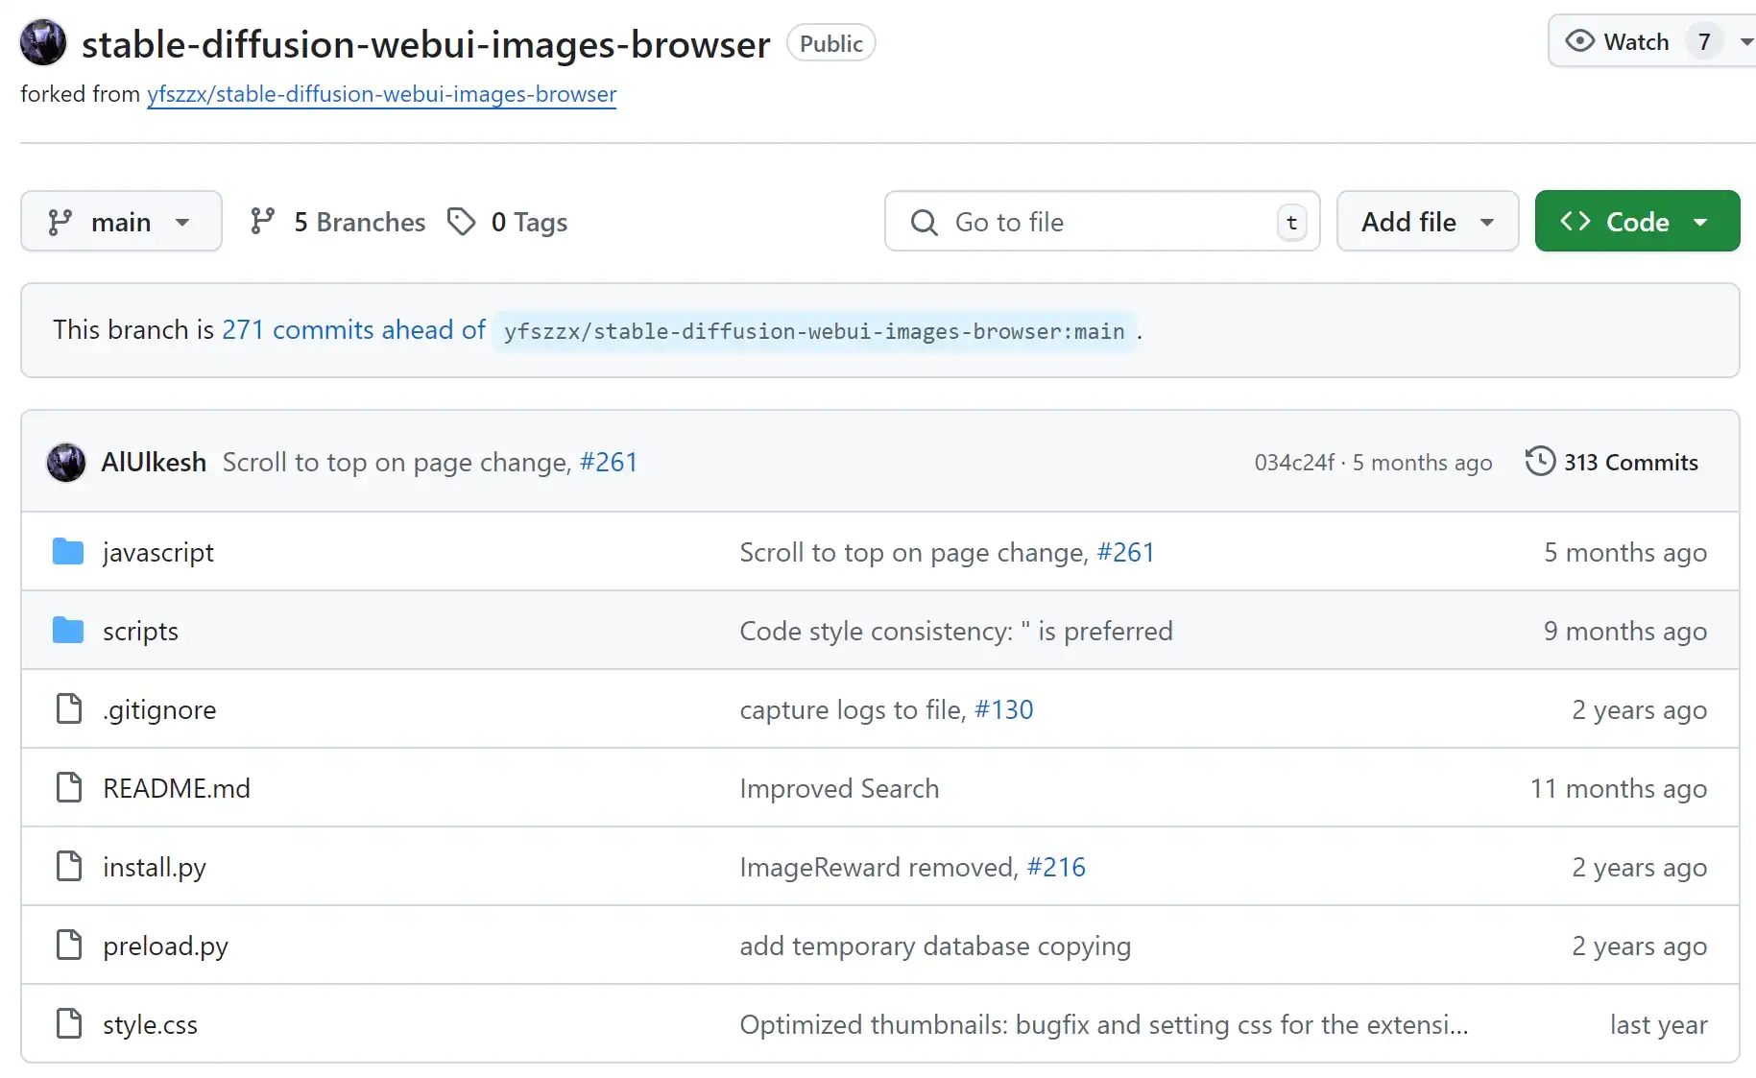The image size is (1756, 1078).
Task: Open the install.py file
Action: tap(155, 868)
